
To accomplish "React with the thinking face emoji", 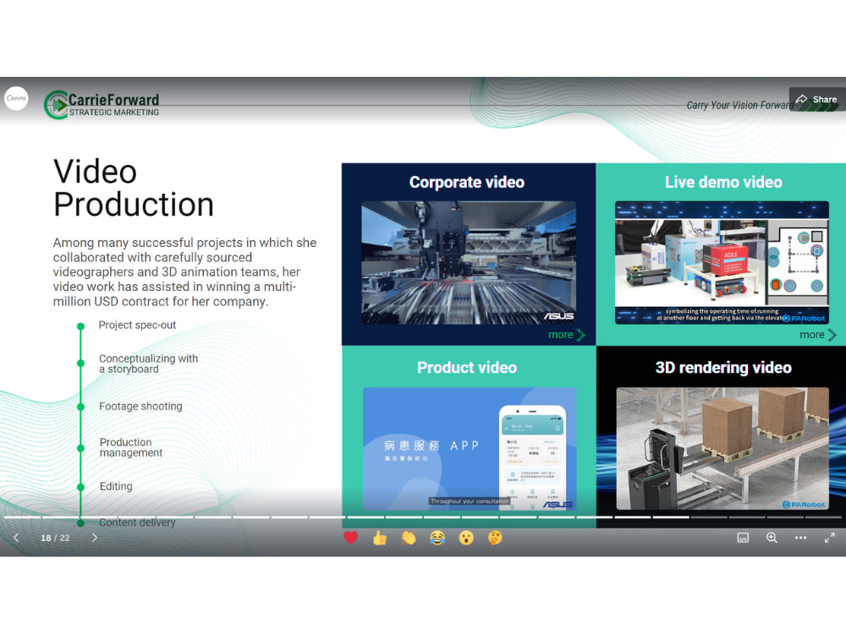I will (x=495, y=538).
